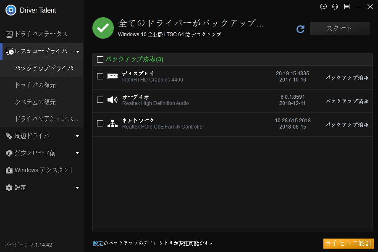Click version 20.19.15.4835 of display driver
Screen dimensions: 378x252
(x=292, y=73)
